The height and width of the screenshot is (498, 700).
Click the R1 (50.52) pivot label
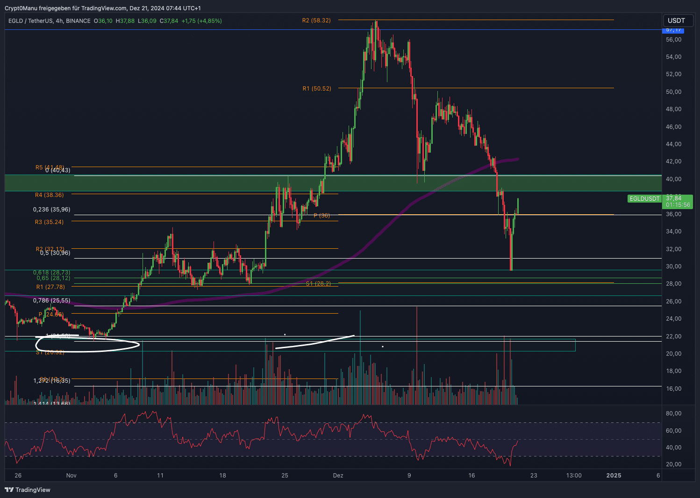[x=317, y=89]
